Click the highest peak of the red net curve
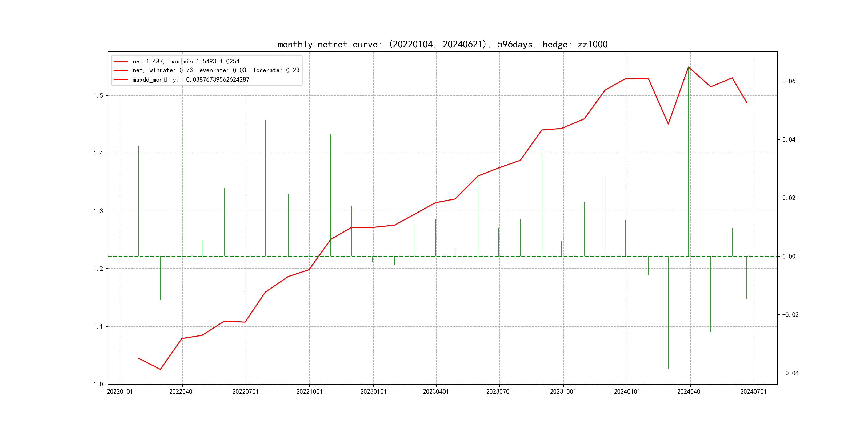This screenshot has width=864, height=432. (x=689, y=67)
